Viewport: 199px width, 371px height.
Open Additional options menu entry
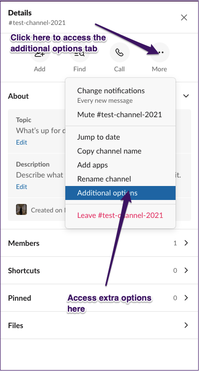[x=120, y=193]
